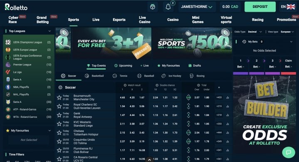Favourite the Bournemouth vs Manchester City match
299x162 pixels.
tap(59, 97)
